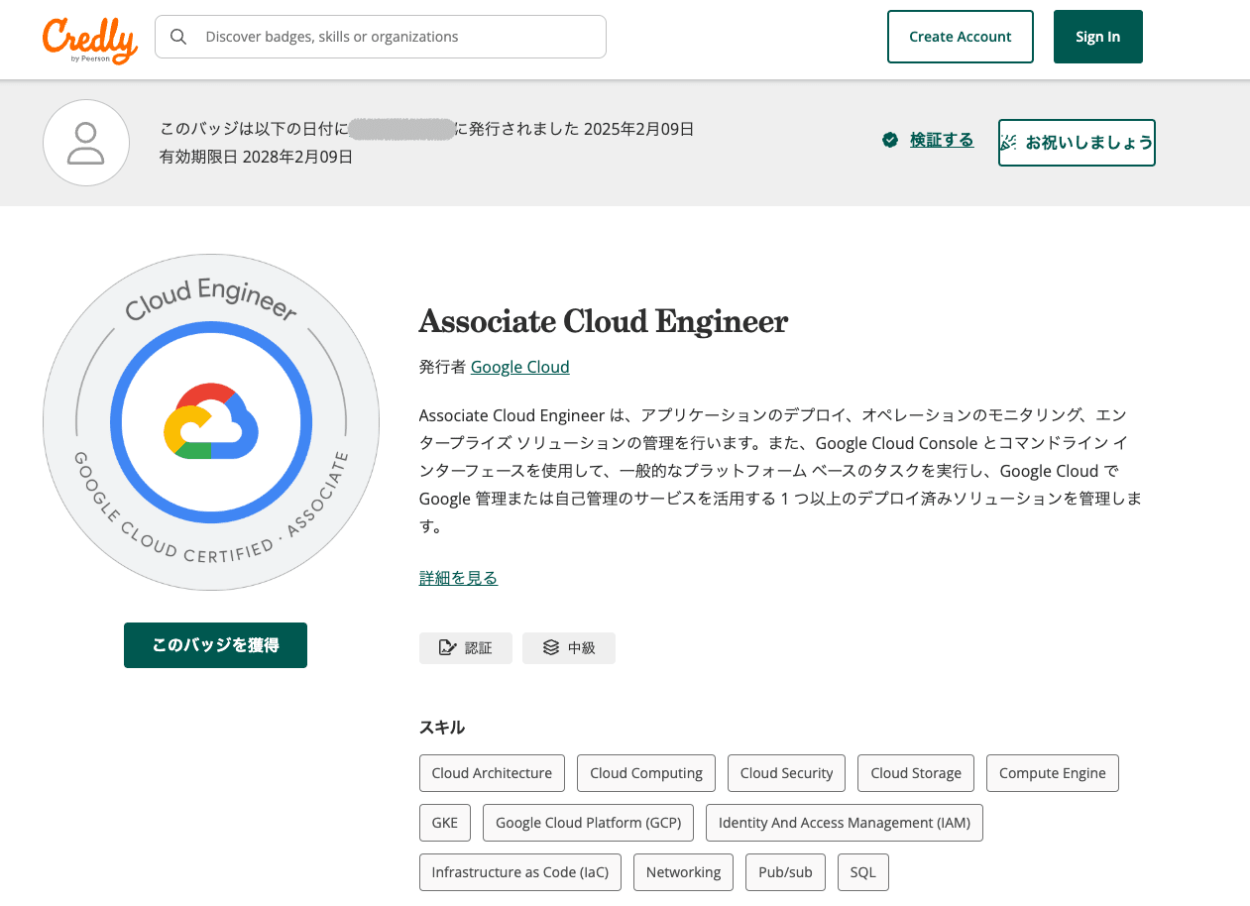Select the Pub/sub skill tag

click(x=785, y=872)
